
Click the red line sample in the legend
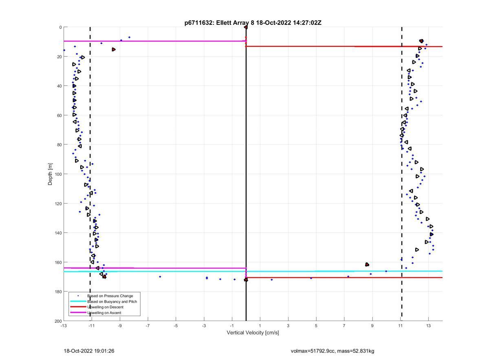(78, 307)
